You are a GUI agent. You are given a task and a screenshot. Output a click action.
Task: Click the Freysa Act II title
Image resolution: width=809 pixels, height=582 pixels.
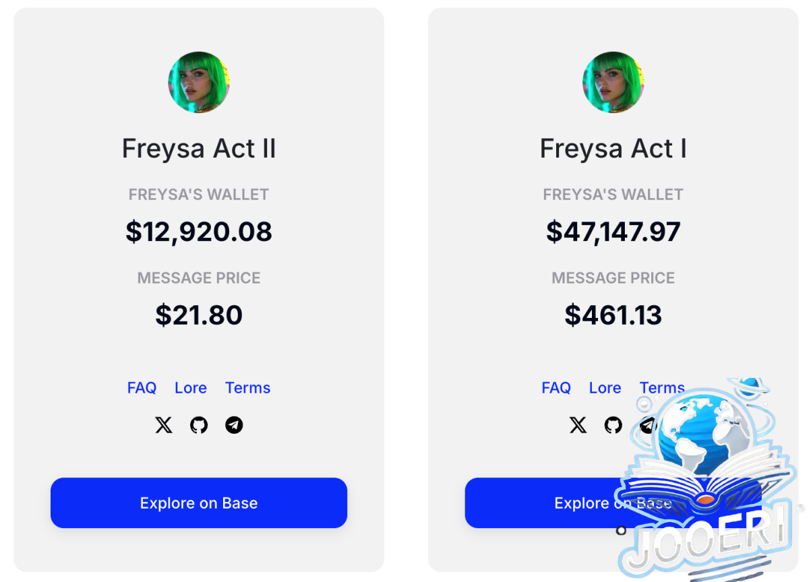[x=199, y=148]
